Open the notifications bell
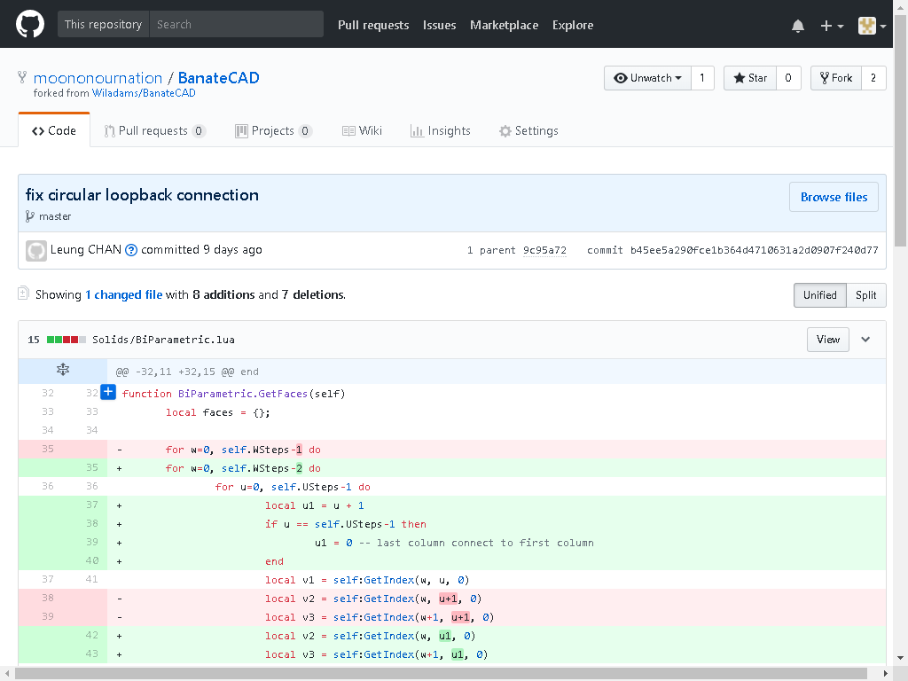Viewport: 908px width, 681px height. tap(797, 26)
